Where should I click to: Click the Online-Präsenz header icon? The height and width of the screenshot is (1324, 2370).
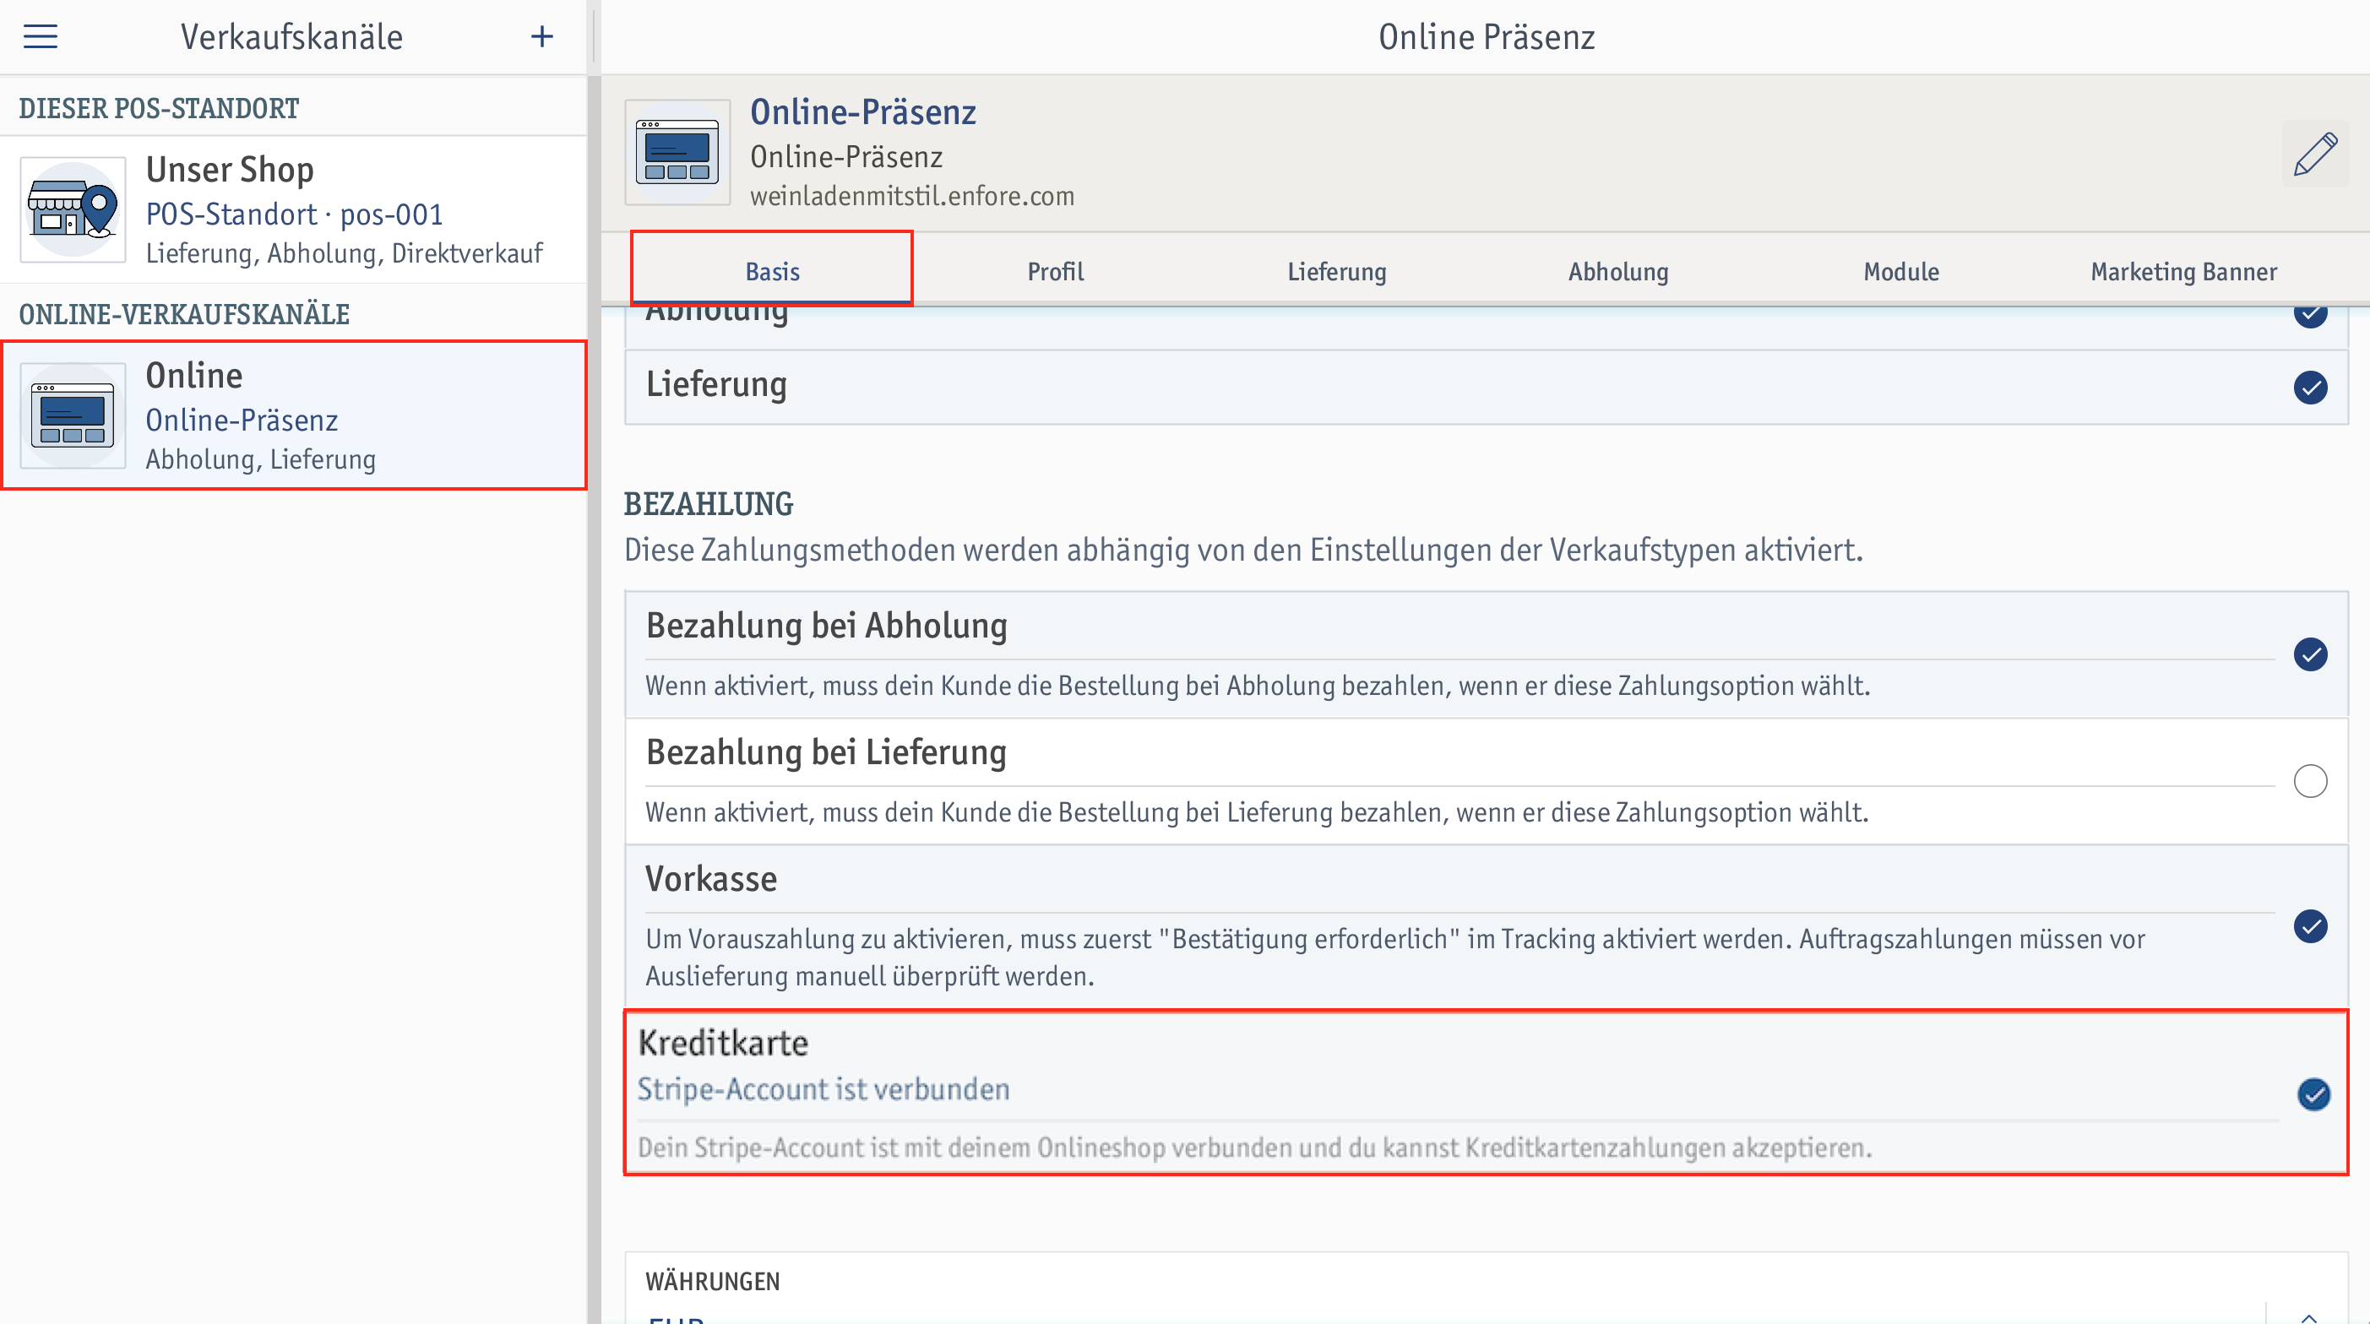[x=677, y=153]
